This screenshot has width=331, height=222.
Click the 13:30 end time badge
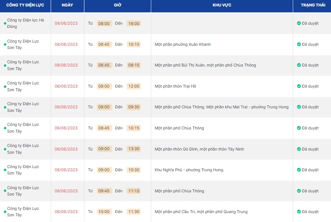point(134,149)
